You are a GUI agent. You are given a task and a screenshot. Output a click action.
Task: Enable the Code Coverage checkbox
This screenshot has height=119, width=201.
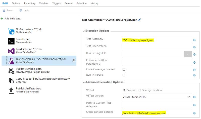pyautogui.click(x=124, y=69)
